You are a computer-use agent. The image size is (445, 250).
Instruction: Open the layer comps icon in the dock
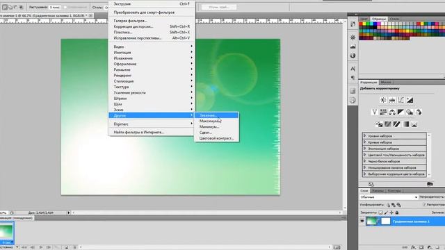click(x=353, y=91)
